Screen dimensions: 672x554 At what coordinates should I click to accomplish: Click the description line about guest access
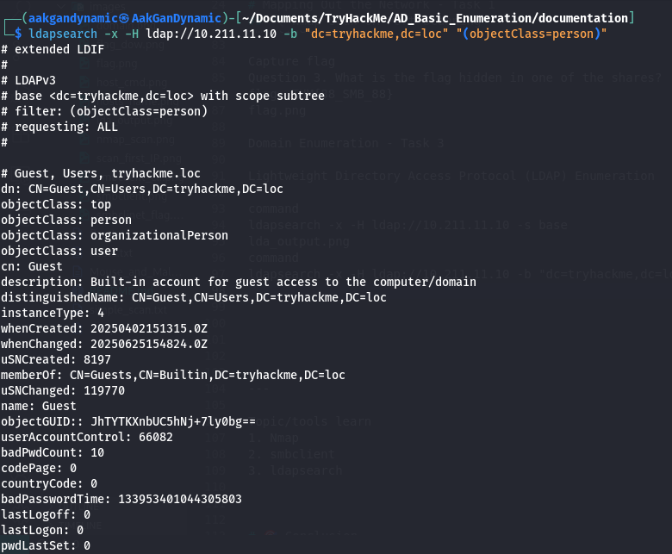pyautogui.click(x=238, y=282)
